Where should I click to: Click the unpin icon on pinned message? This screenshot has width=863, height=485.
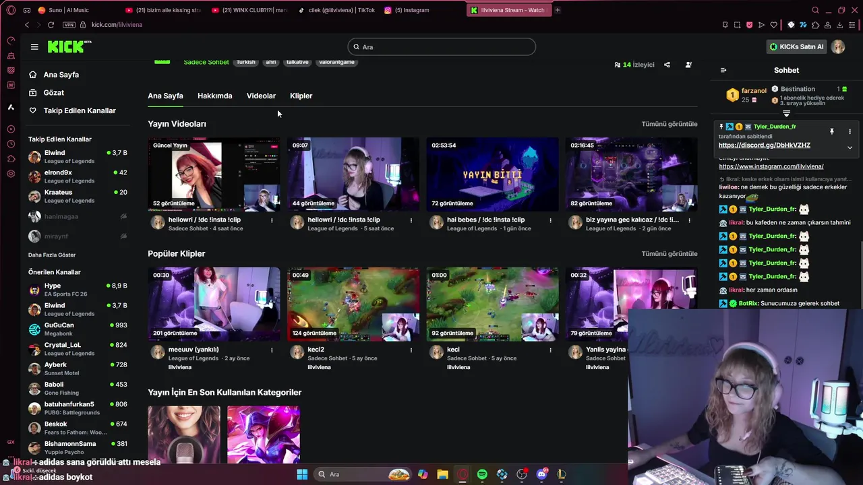tap(832, 131)
